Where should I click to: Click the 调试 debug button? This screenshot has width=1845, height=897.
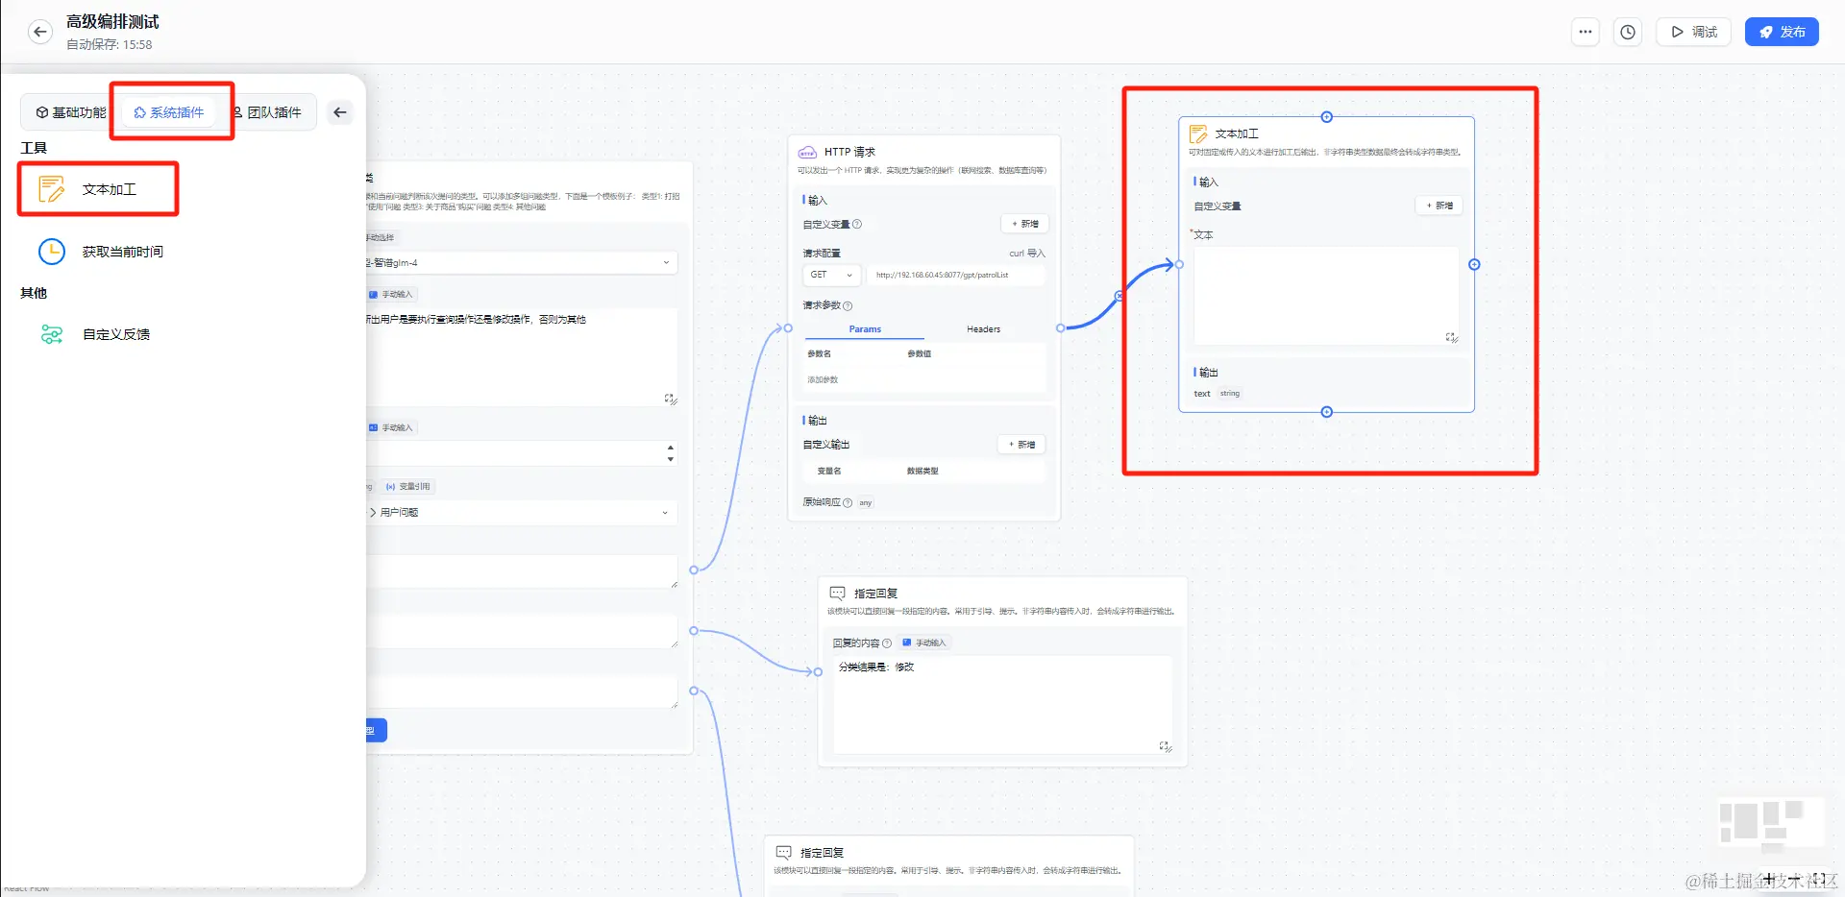click(x=1694, y=32)
